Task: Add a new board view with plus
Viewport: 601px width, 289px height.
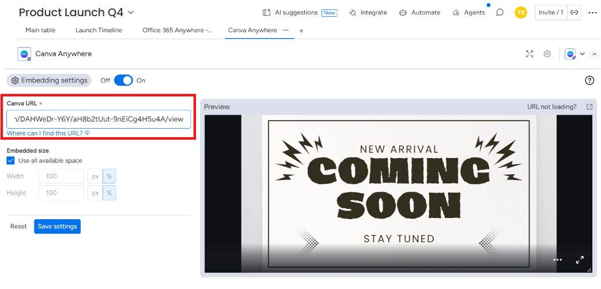Action: 301,31
